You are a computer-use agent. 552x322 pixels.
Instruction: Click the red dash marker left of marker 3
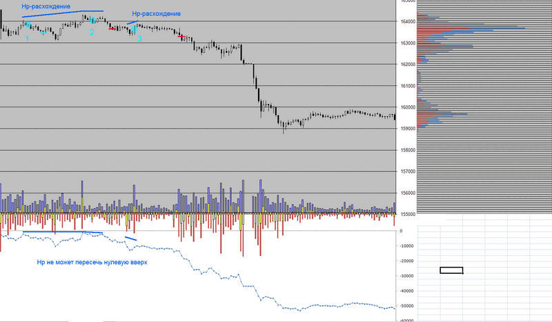click(112, 29)
